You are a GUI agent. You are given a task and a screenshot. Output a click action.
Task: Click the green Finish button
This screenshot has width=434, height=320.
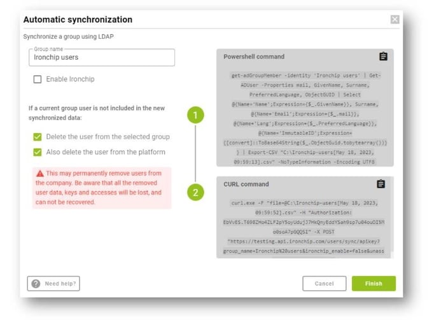[x=374, y=284]
